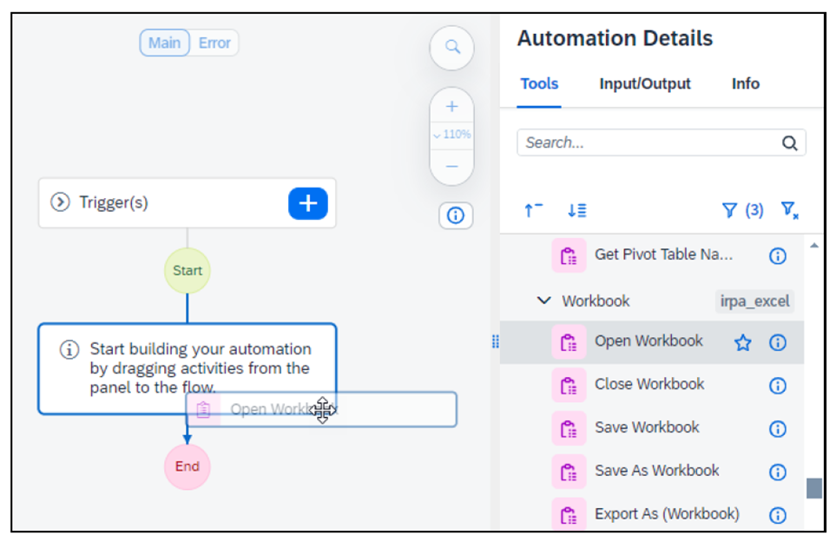Click the search magnifier icon in Tools

coord(790,143)
